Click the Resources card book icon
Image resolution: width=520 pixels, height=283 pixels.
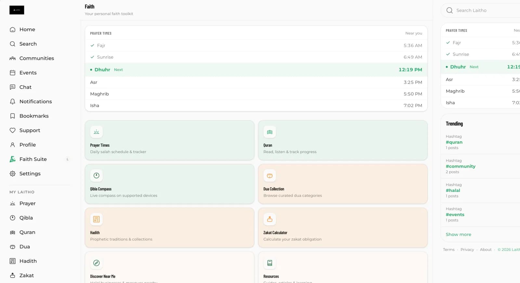pos(270,263)
